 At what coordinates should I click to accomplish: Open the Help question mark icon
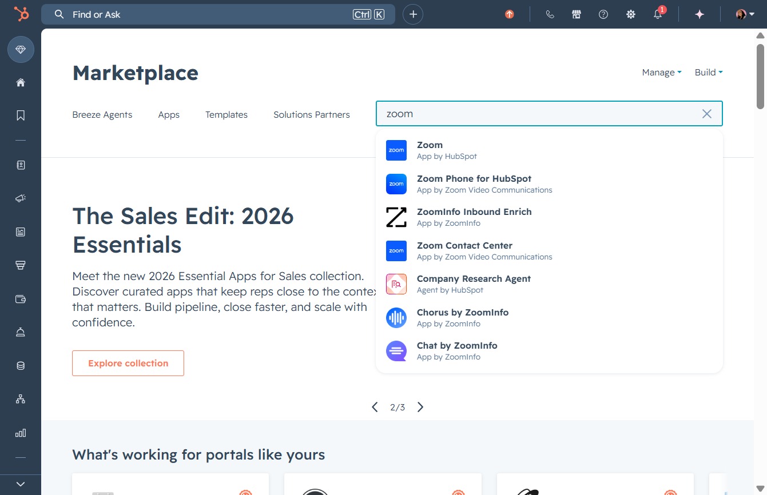pyautogui.click(x=603, y=14)
